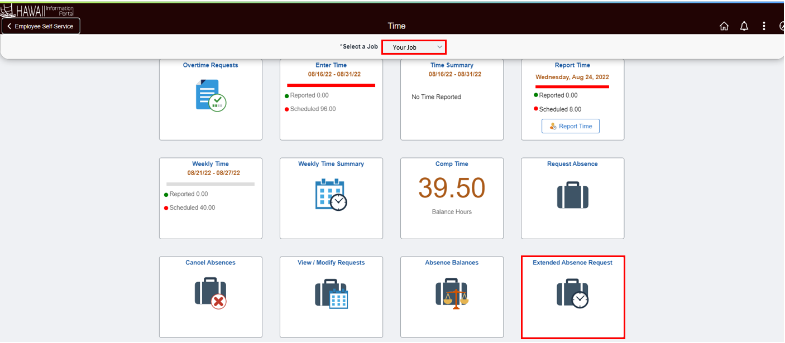This screenshot has height=343, width=785.
Task: Open the Absence Balances scales icon
Action: point(452,293)
